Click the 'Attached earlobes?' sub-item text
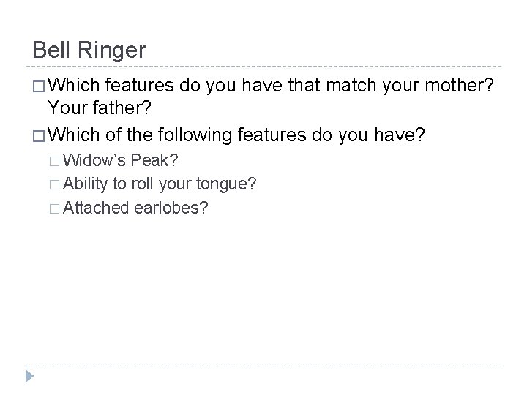This screenshot has height=395, width=527. 136,208
